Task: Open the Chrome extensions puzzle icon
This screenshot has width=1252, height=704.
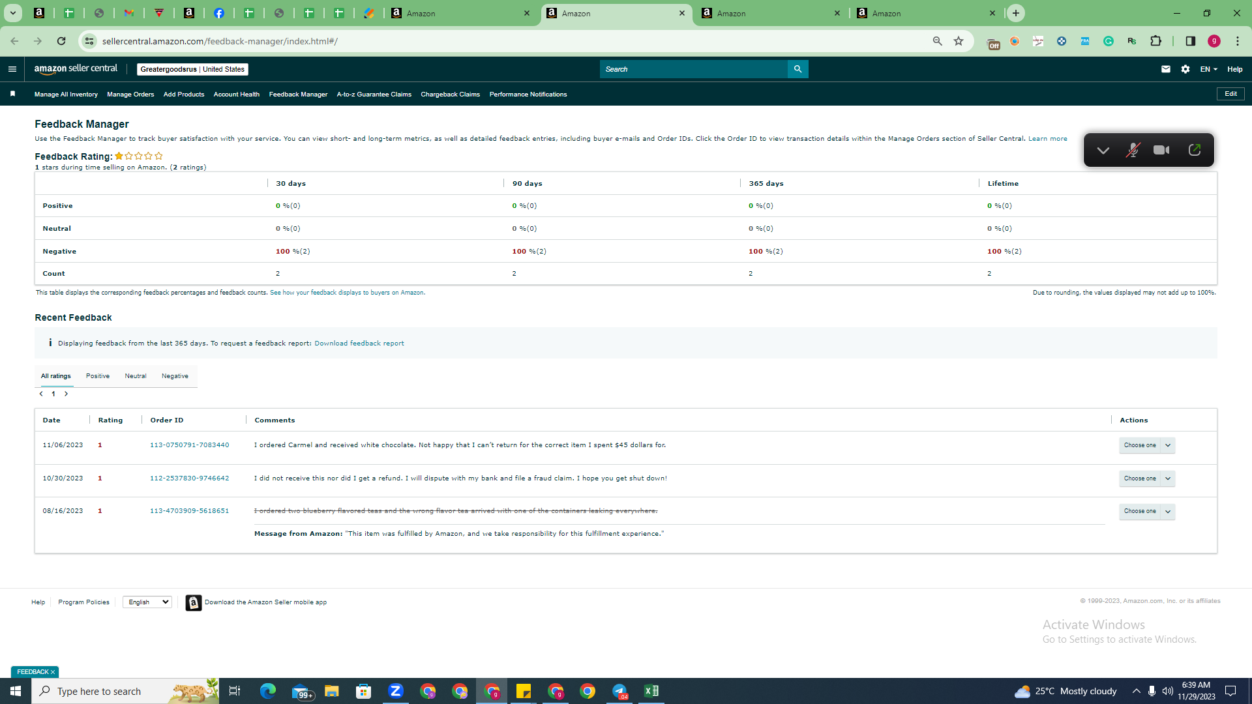Action: [1155, 41]
